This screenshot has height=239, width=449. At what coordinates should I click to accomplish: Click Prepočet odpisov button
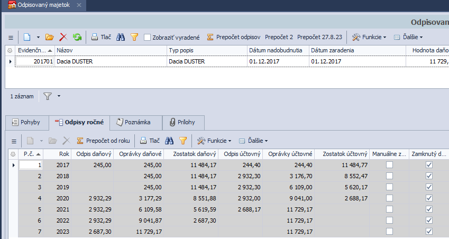[233, 38]
